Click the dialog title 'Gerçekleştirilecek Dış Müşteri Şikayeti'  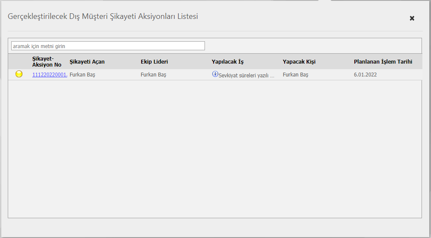click(x=72, y=16)
